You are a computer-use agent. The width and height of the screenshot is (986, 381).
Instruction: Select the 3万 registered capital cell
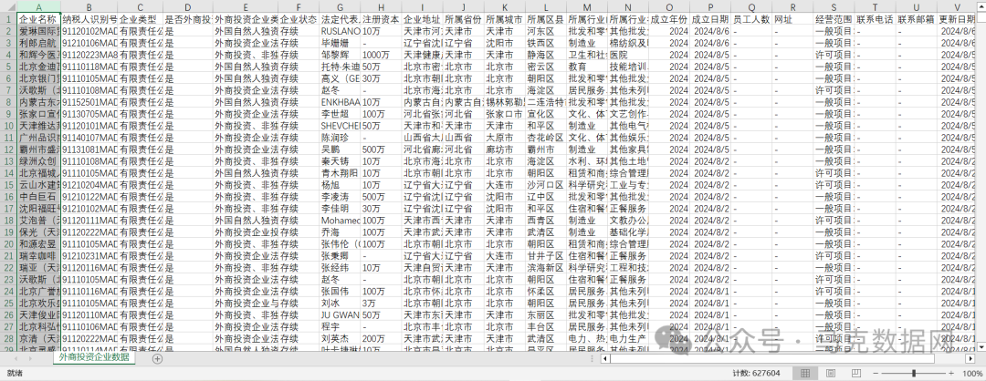[x=381, y=303]
